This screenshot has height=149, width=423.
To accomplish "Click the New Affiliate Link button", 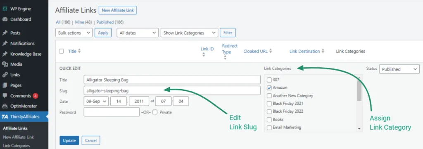I will (x=118, y=10).
